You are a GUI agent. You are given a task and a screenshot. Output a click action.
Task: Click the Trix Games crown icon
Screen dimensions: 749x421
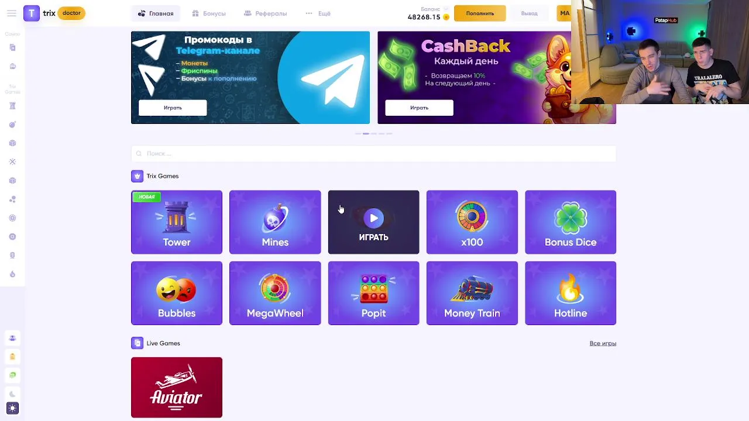point(137,176)
